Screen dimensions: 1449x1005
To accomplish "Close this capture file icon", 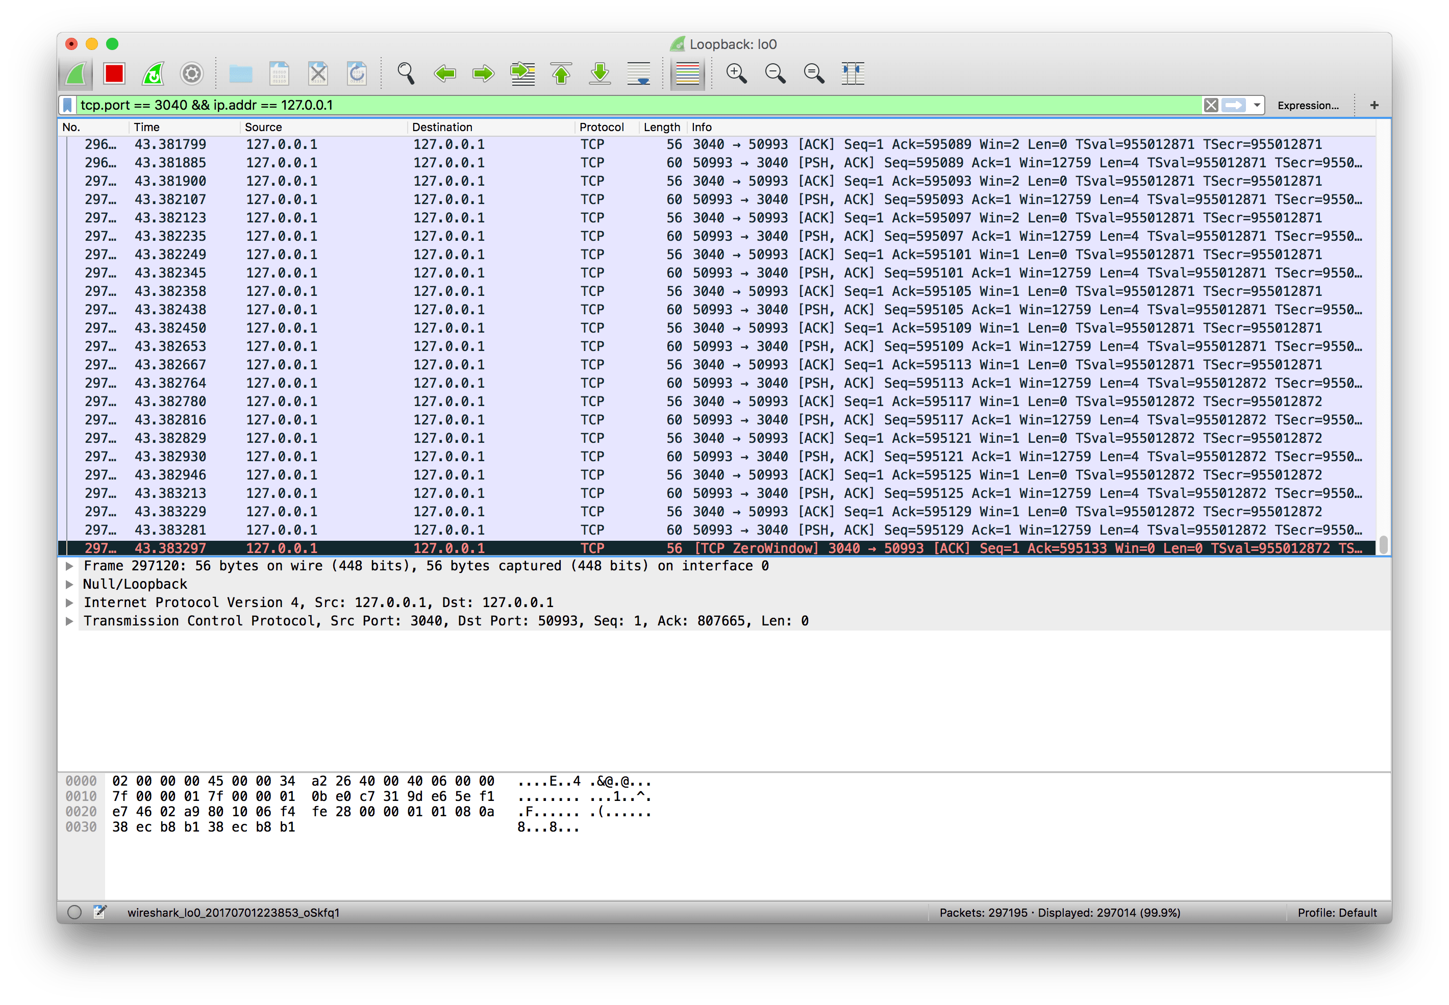I will (318, 73).
